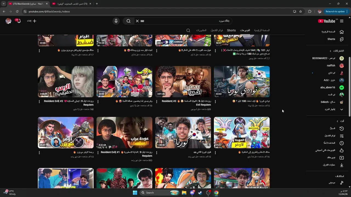This screenshot has height=197, width=351.
Task: Open options menu for Resident Evil #2 video
Action: [x=39, y=102]
